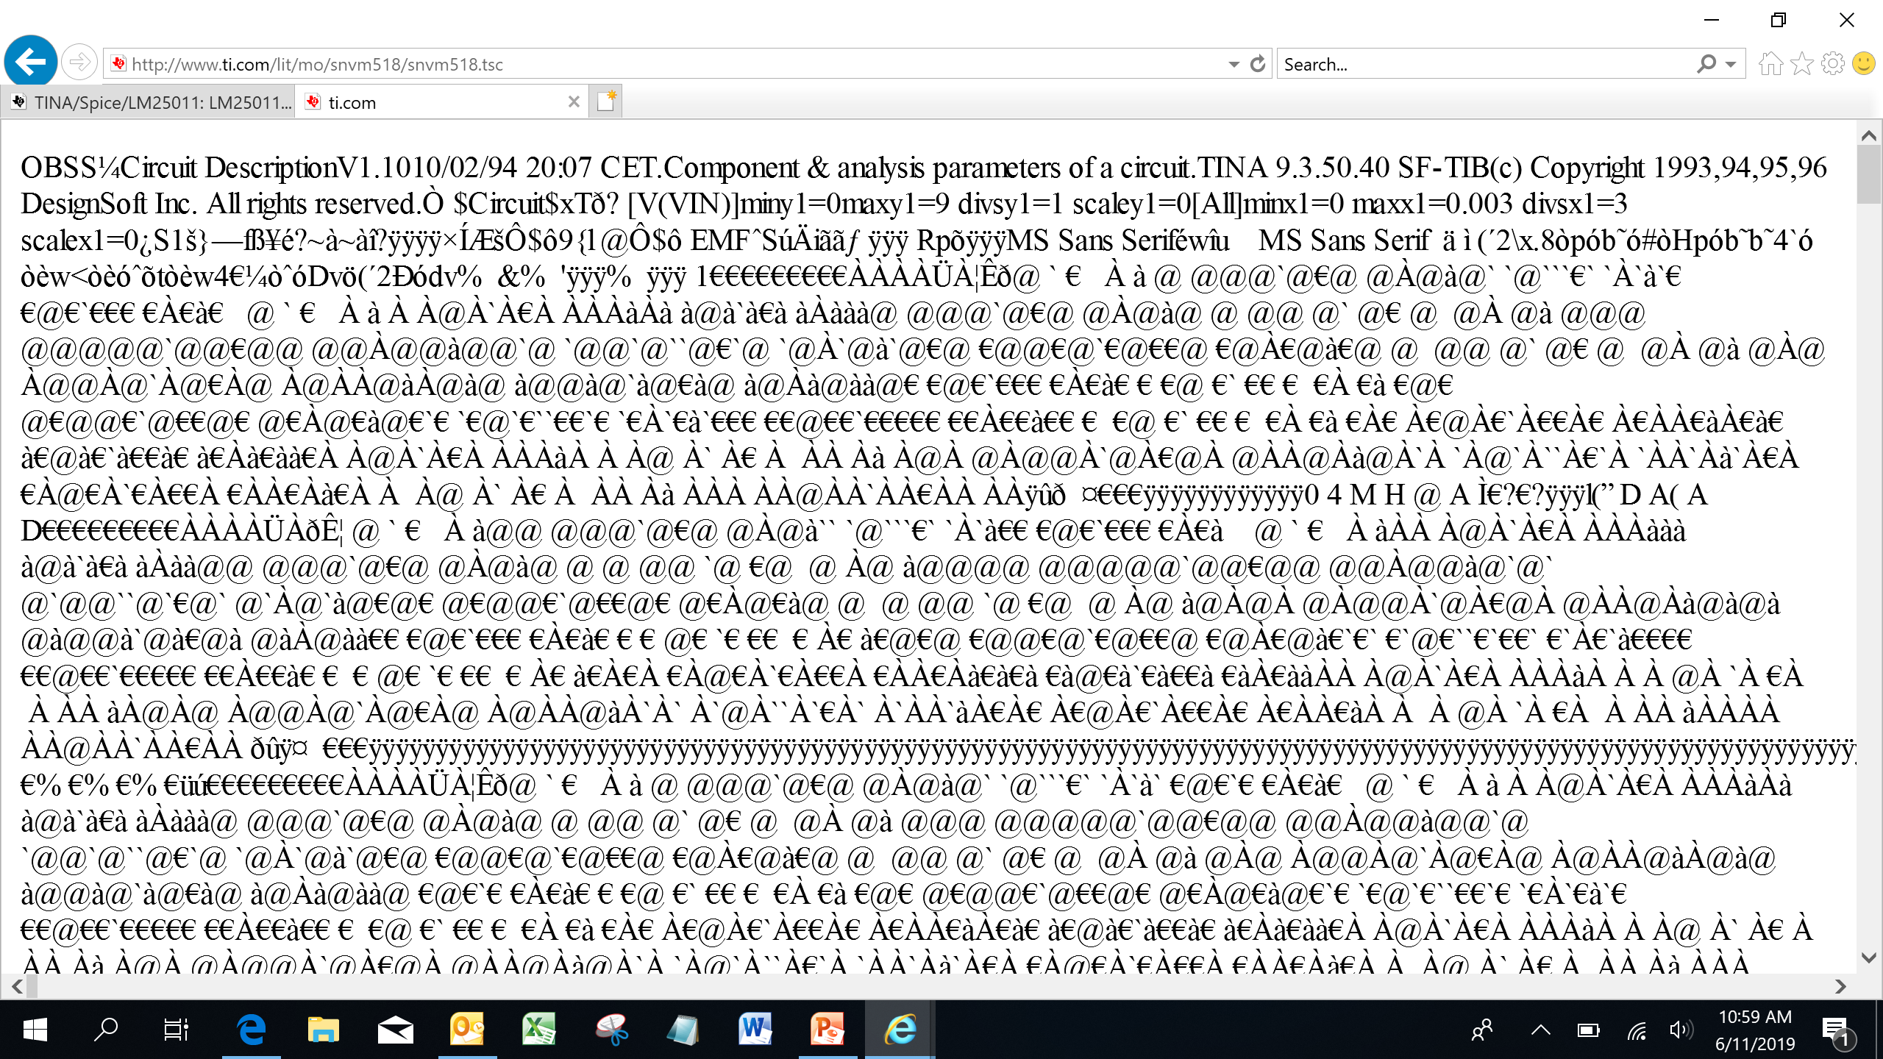Open Favorites star icon
The width and height of the screenshot is (1883, 1059).
tap(1802, 64)
